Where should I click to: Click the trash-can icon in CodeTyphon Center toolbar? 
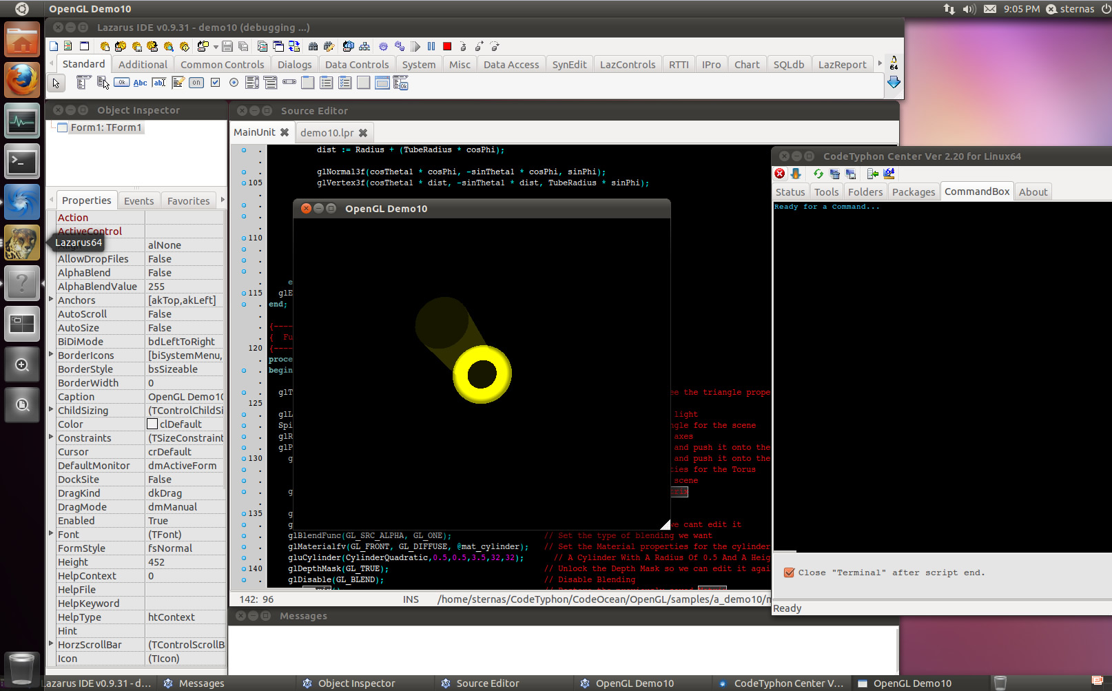pyautogui.click(x=835, y=174)
